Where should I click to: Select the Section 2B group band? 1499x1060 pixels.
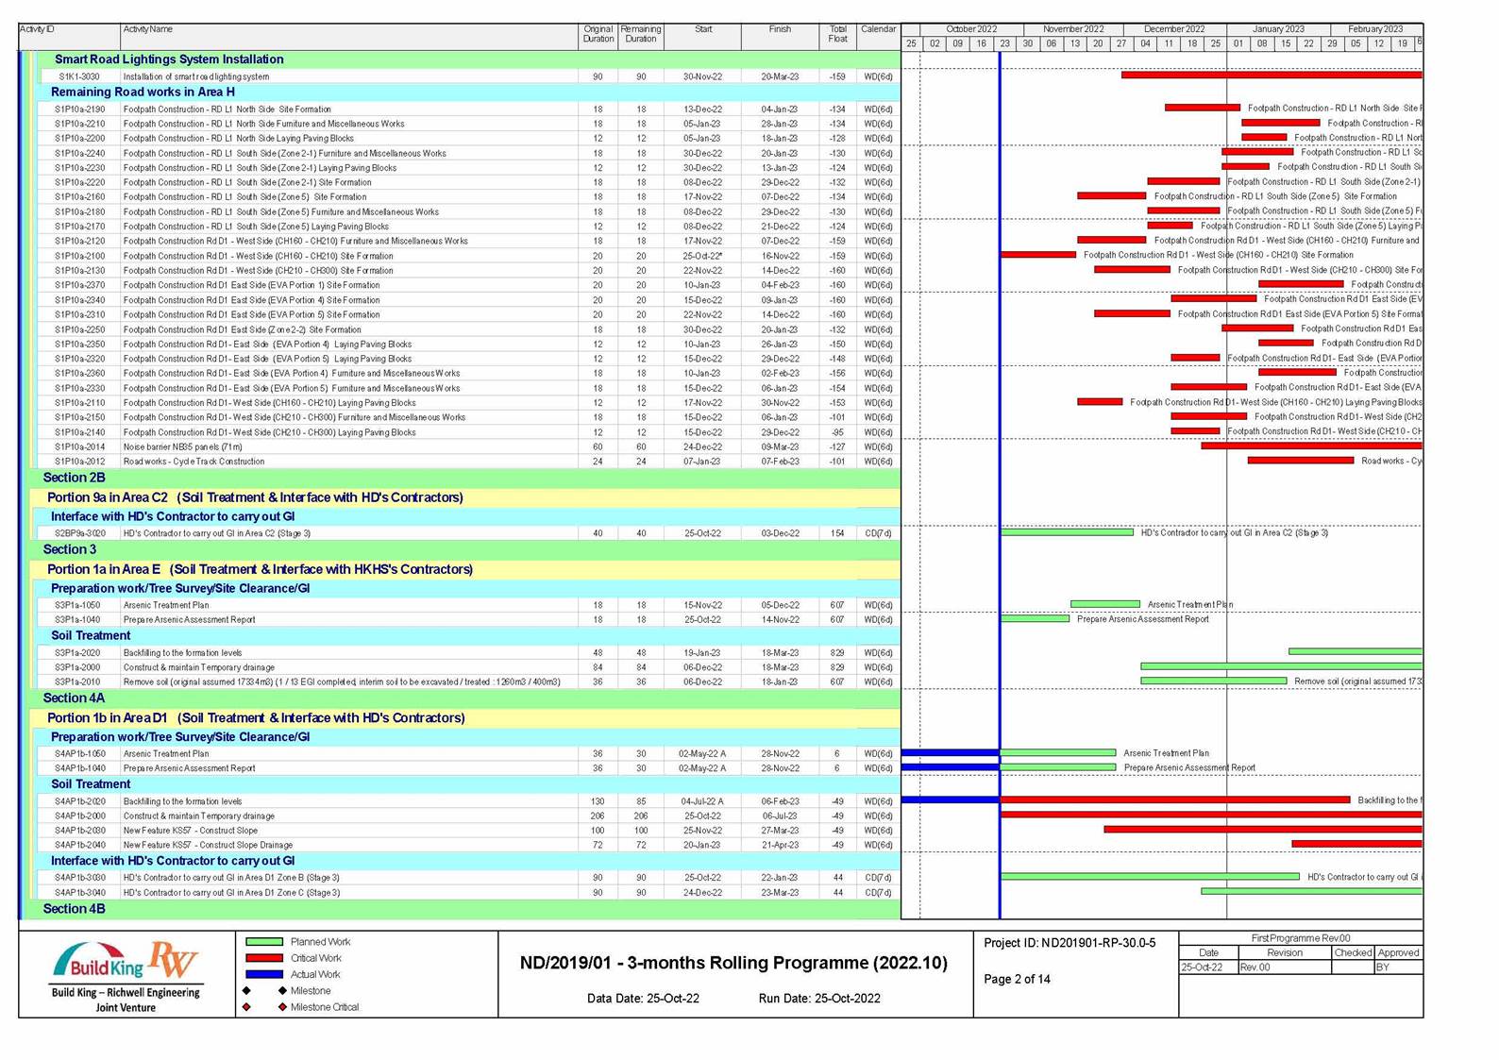tap(463, 478)
